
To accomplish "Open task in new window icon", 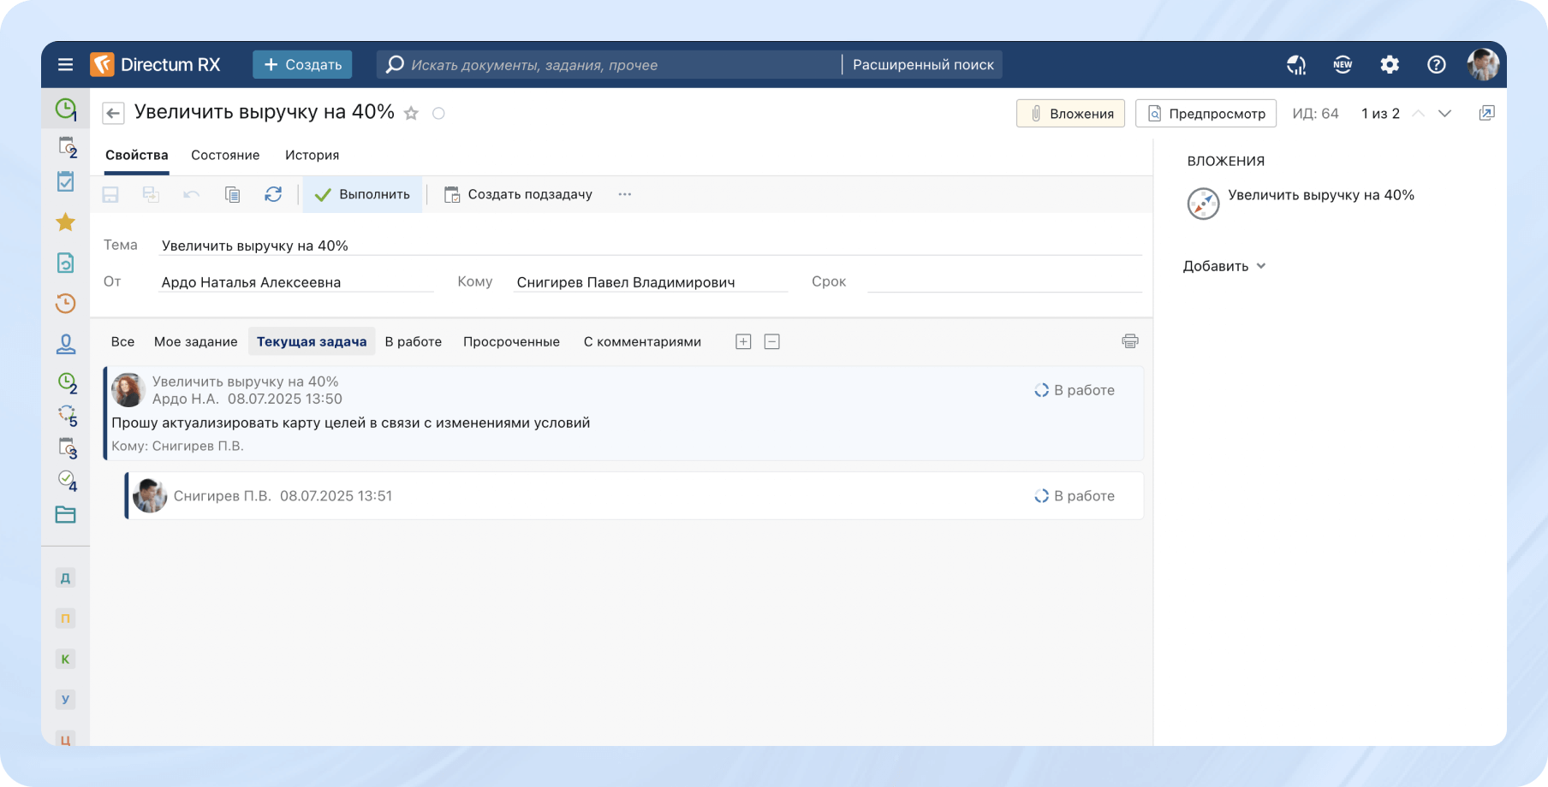I will tap(1486, 113).
